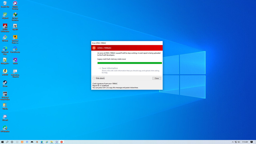Open Discord from the desktop
256x144 pixels.
tap(5, 116)
